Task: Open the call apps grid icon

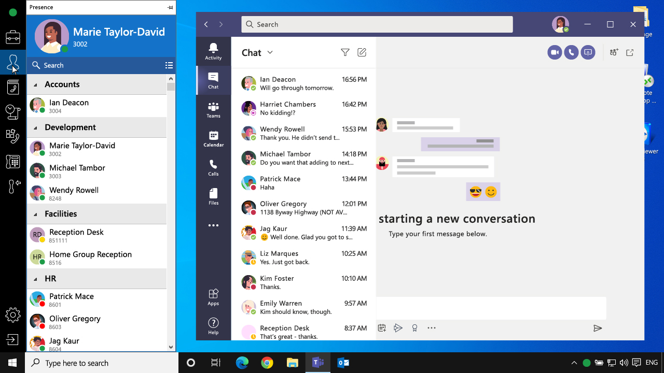Action: click(13, 136)
